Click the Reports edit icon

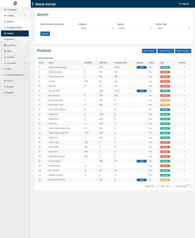(5, 93)
